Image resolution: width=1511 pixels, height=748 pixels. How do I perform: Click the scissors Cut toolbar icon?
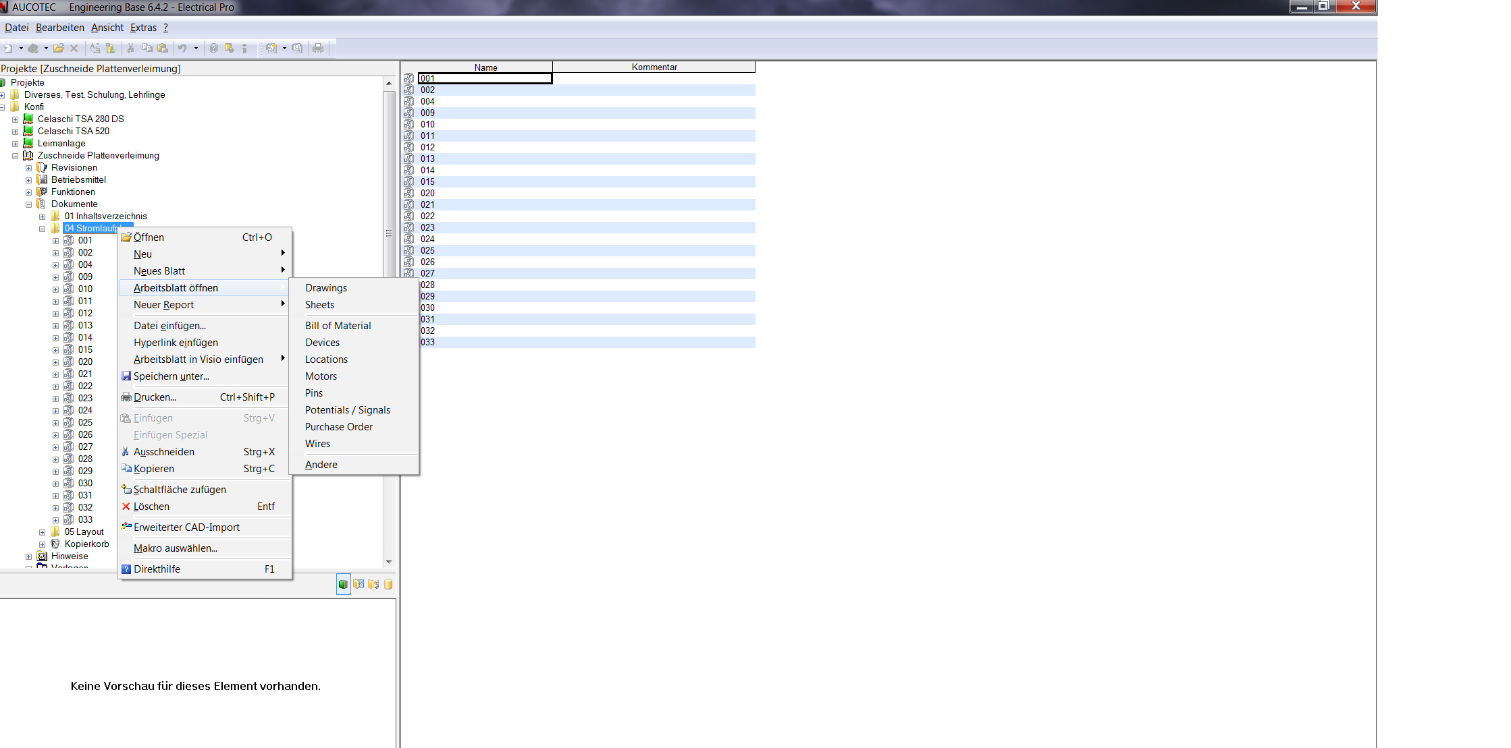pos(131,49)
